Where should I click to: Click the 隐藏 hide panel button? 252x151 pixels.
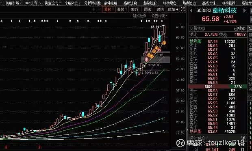(173, 9)
